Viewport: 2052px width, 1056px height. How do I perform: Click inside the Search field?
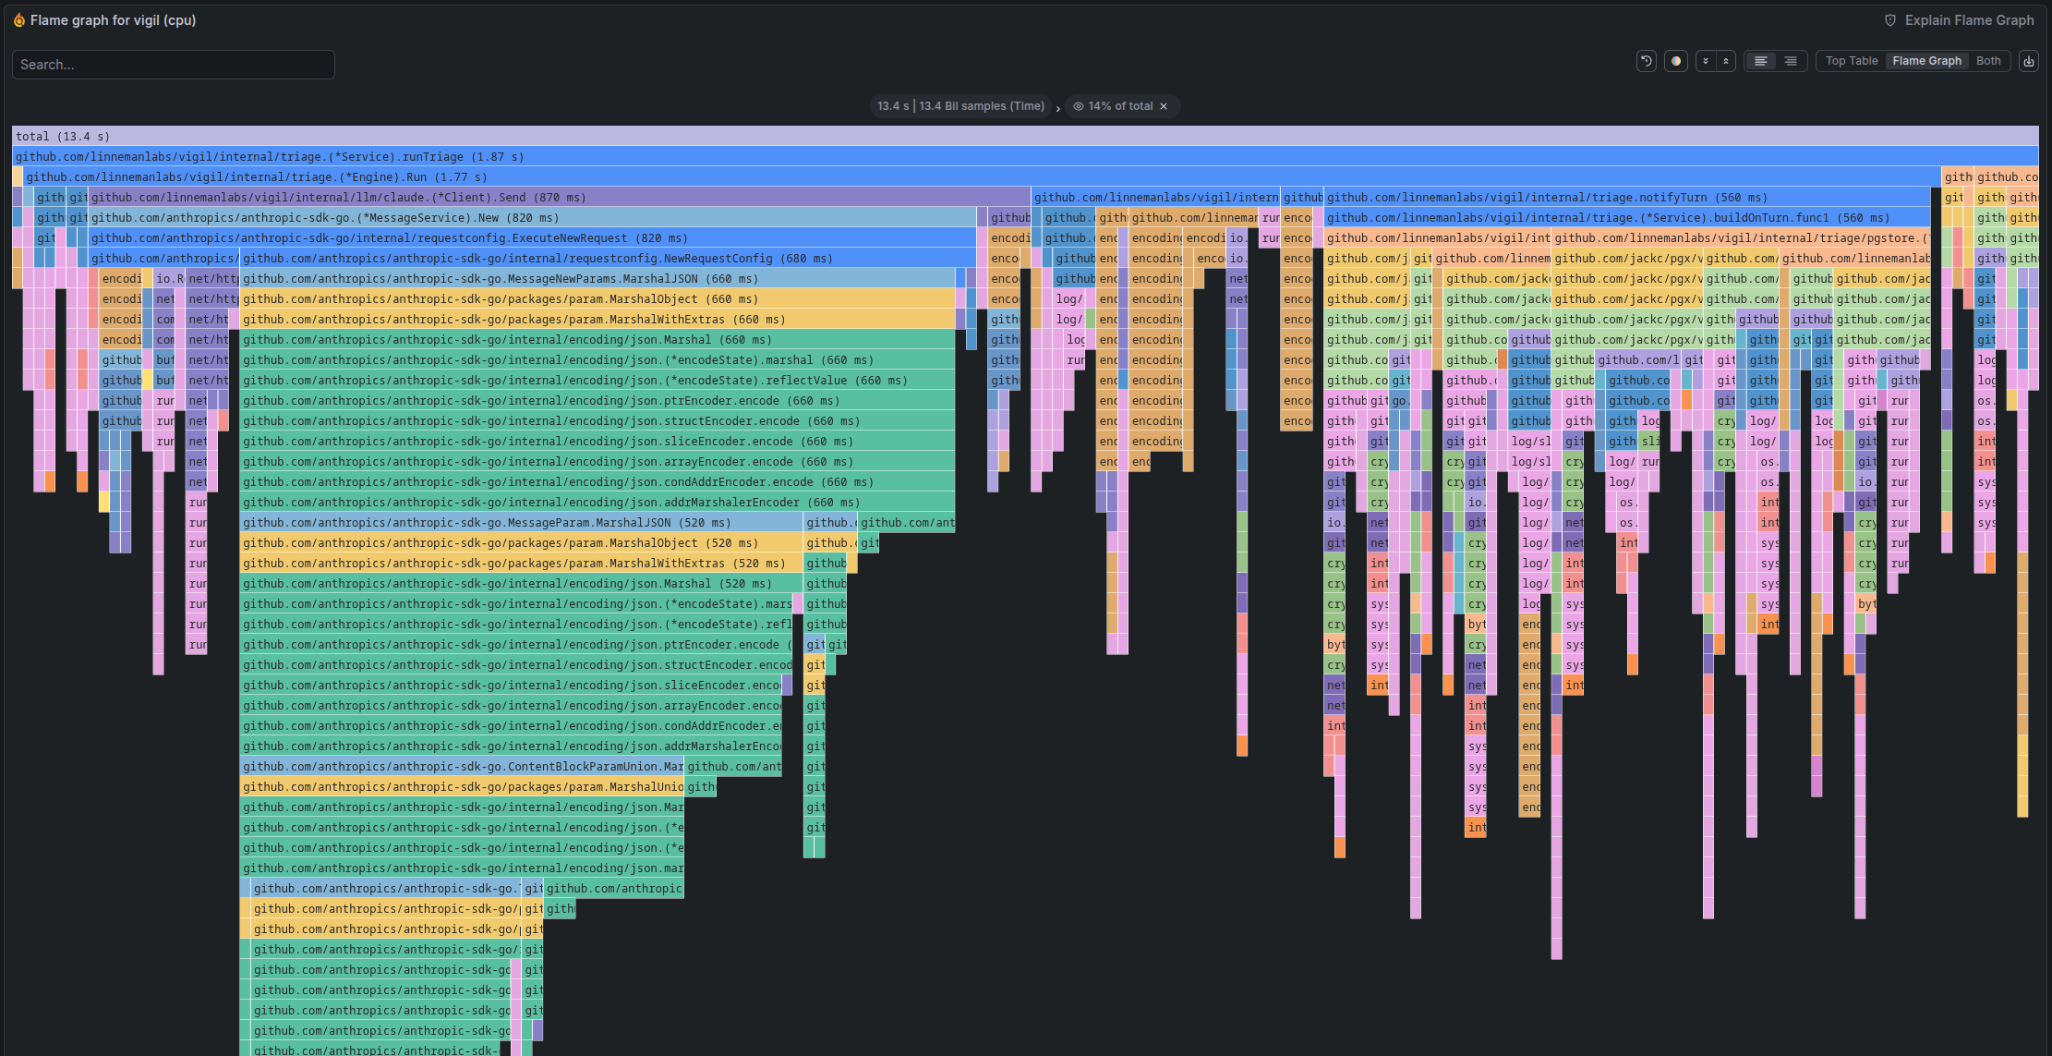(x=173, y=64)
